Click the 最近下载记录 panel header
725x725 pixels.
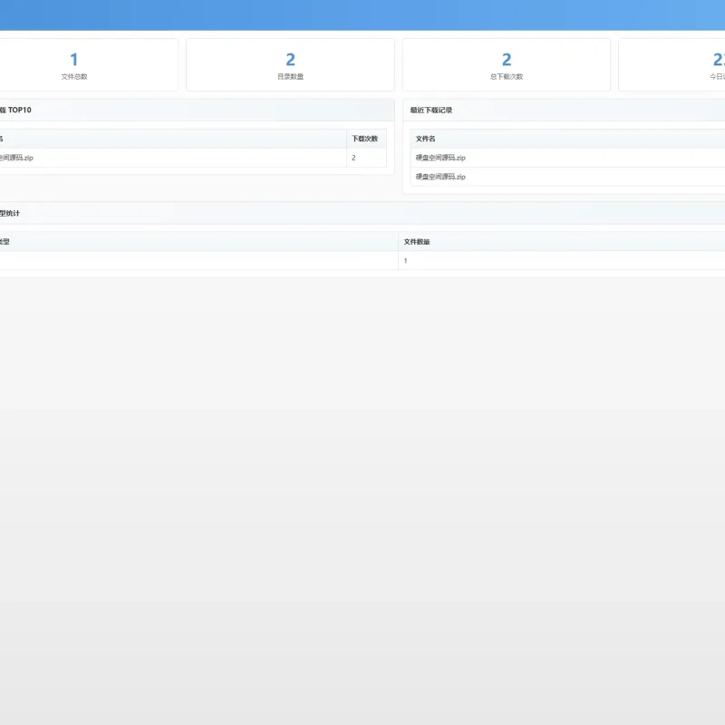point(564,110)
